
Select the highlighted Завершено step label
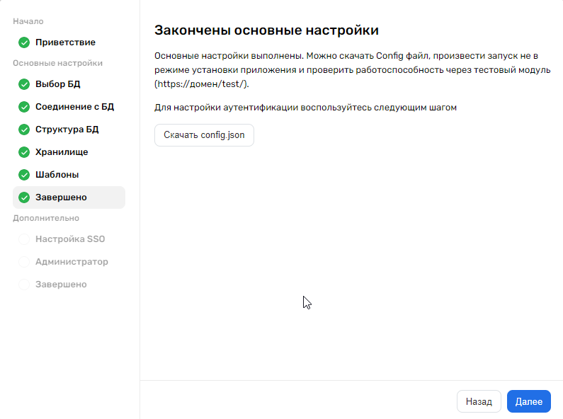pos(61,197)
